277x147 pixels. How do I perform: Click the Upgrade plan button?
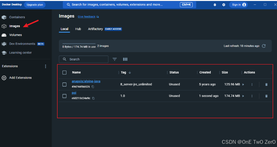35,5
